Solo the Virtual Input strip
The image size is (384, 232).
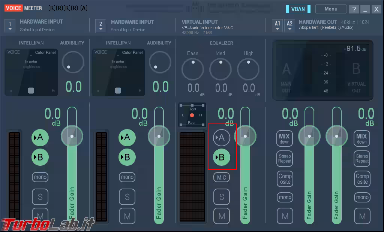[222, 197]
